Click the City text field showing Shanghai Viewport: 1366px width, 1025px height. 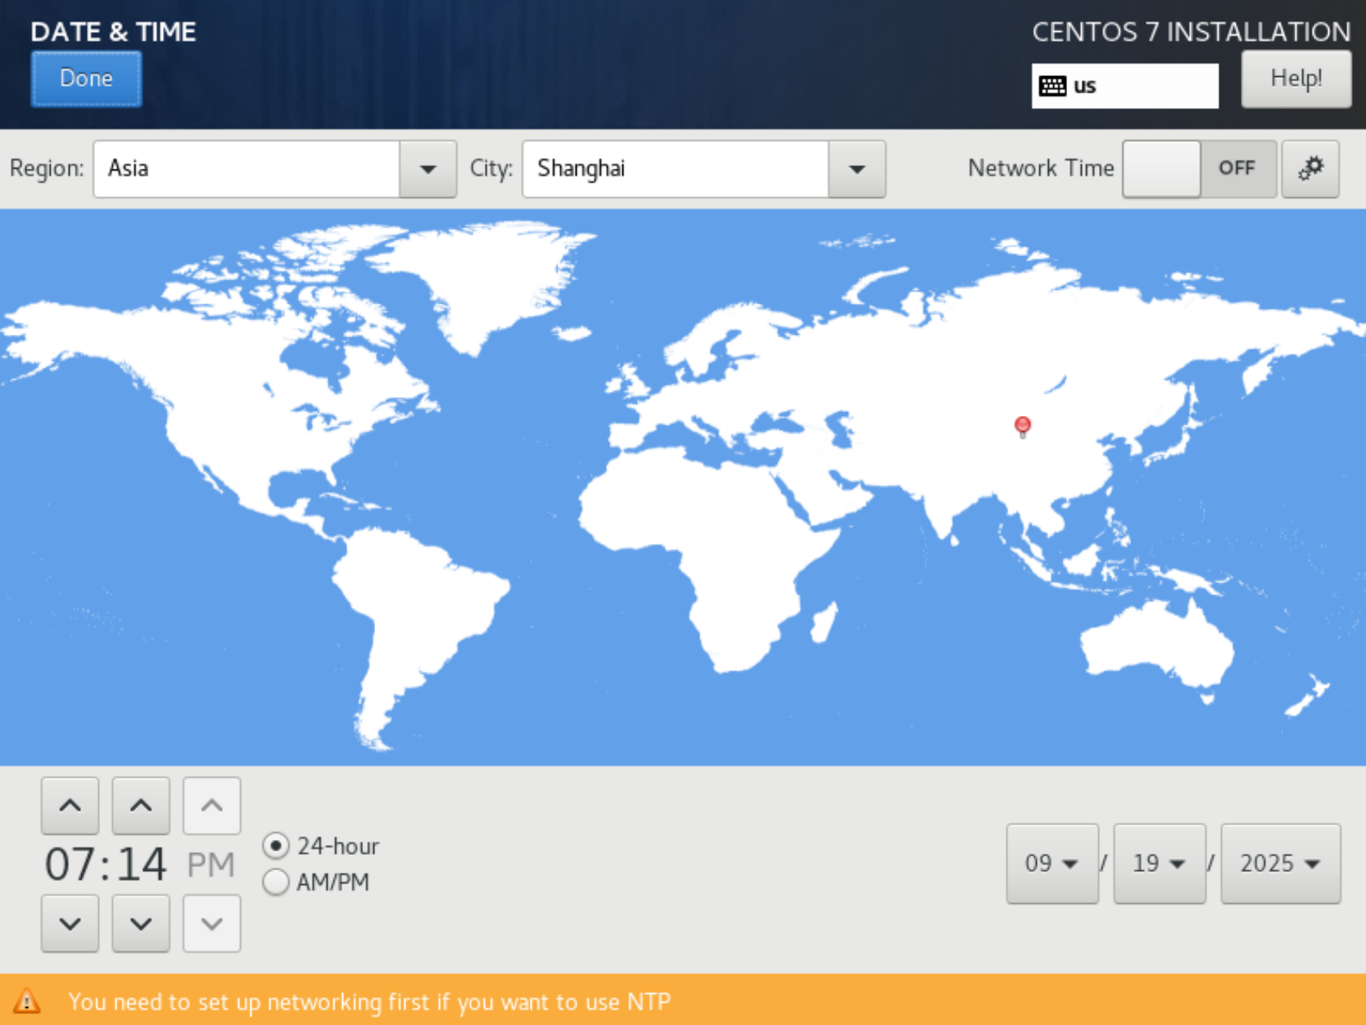[675, 169]
